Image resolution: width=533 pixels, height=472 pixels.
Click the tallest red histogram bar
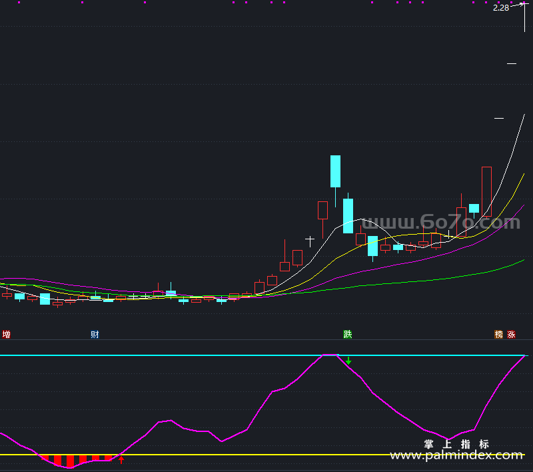tap(71, 461)
